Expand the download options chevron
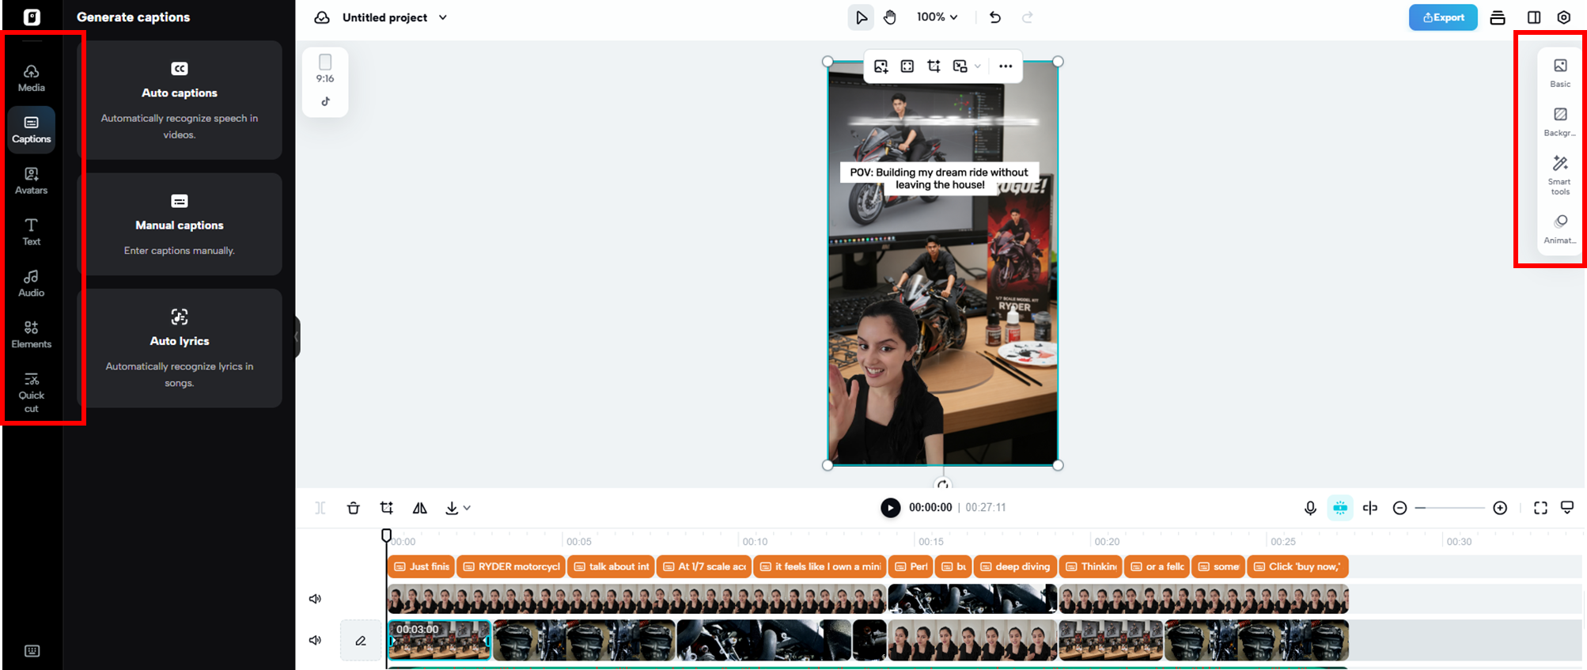 467,508
